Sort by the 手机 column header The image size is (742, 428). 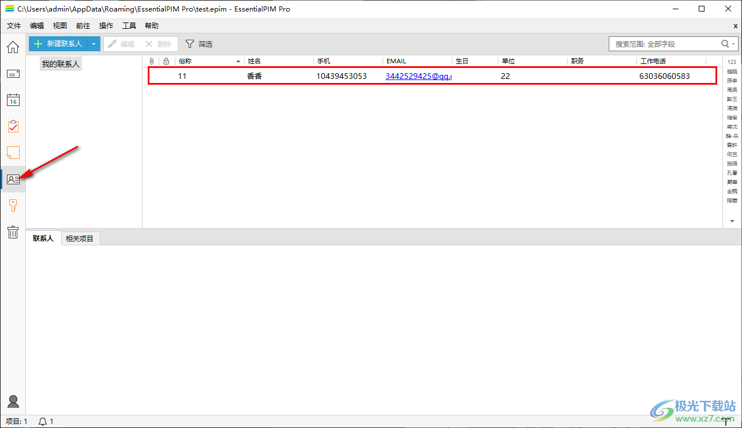[x=348, y=61]
